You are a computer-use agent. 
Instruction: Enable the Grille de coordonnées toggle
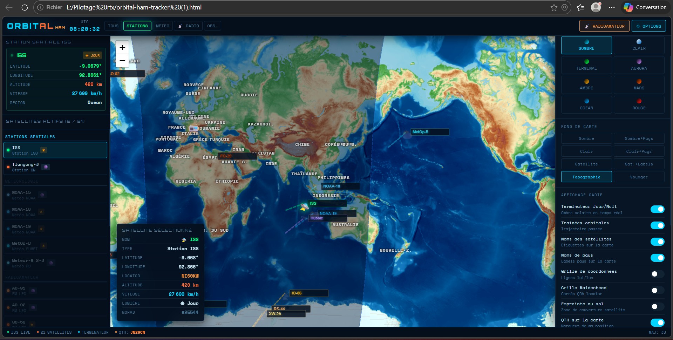click(657, 274)
